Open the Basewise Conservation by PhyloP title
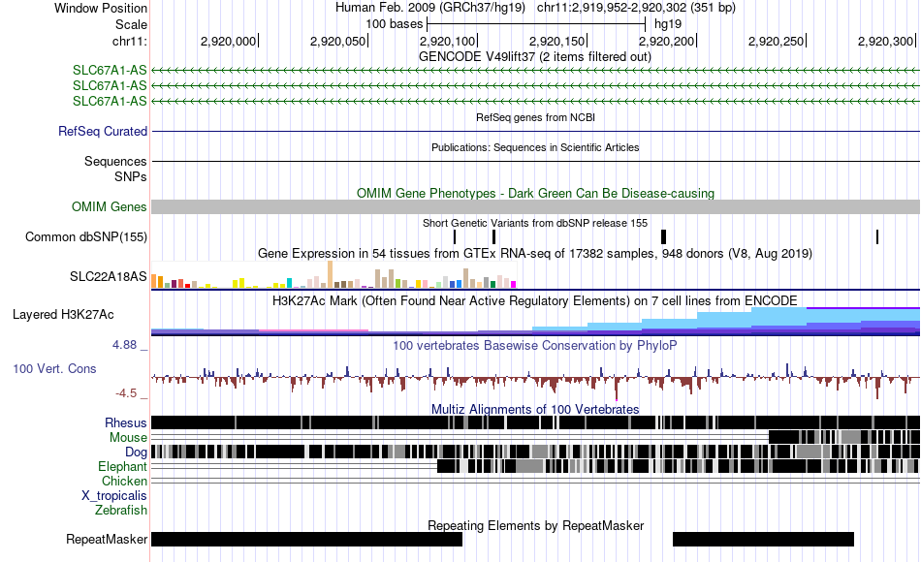The height and width of the screenshot is (562, 921). tap(534, 345)
